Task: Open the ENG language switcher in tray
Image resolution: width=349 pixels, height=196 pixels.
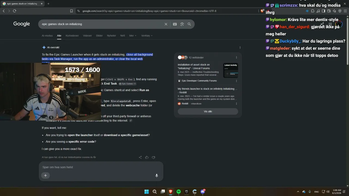Action: coord(317,192)
